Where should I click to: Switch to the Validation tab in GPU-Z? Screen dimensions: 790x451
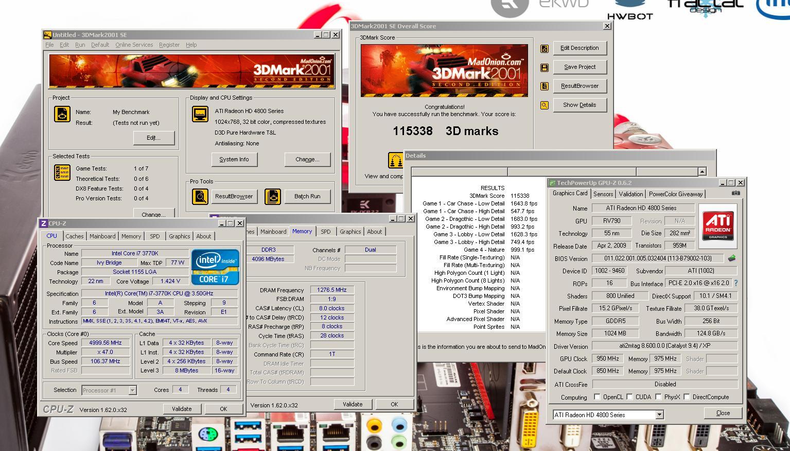(x=630, y=194)
